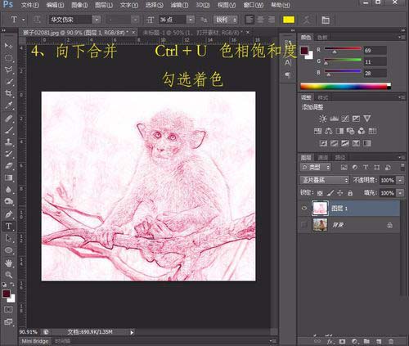This screenshot has height=346, width=409.
Task: Open the 华文仿宋 font family dropdown
Action: tap(97, 20)
